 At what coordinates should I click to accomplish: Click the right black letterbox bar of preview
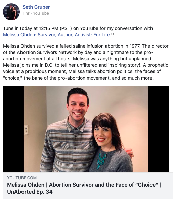tap(159, 129)
